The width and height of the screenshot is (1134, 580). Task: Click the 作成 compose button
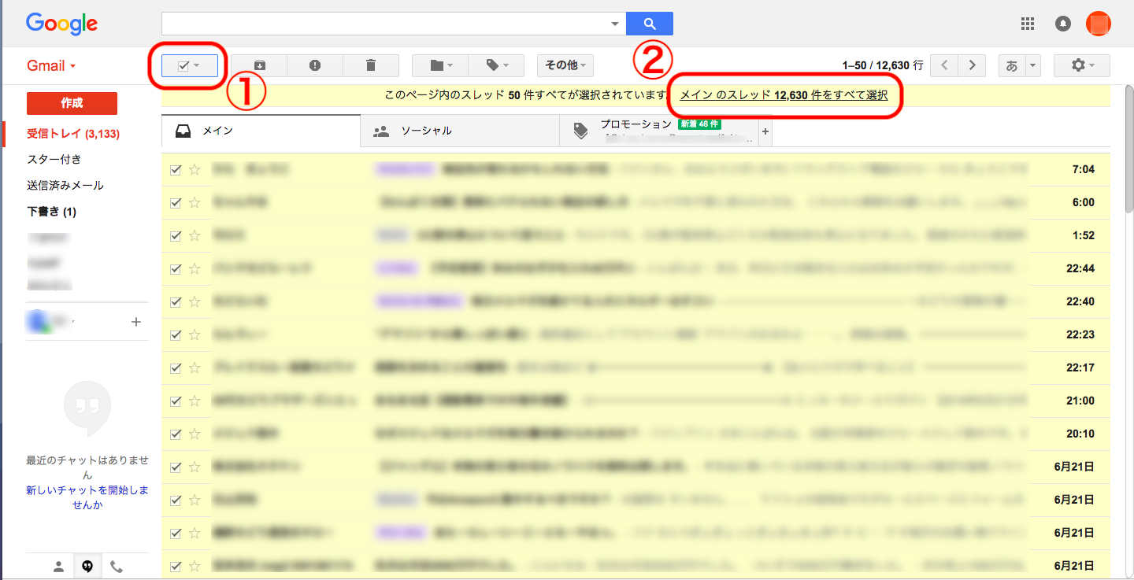coord(72,103)
